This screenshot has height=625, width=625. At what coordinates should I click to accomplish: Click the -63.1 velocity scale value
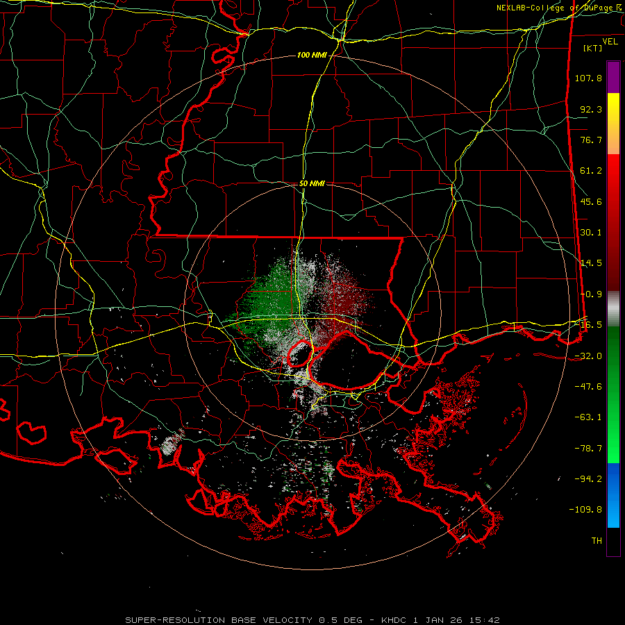point(588,417)
